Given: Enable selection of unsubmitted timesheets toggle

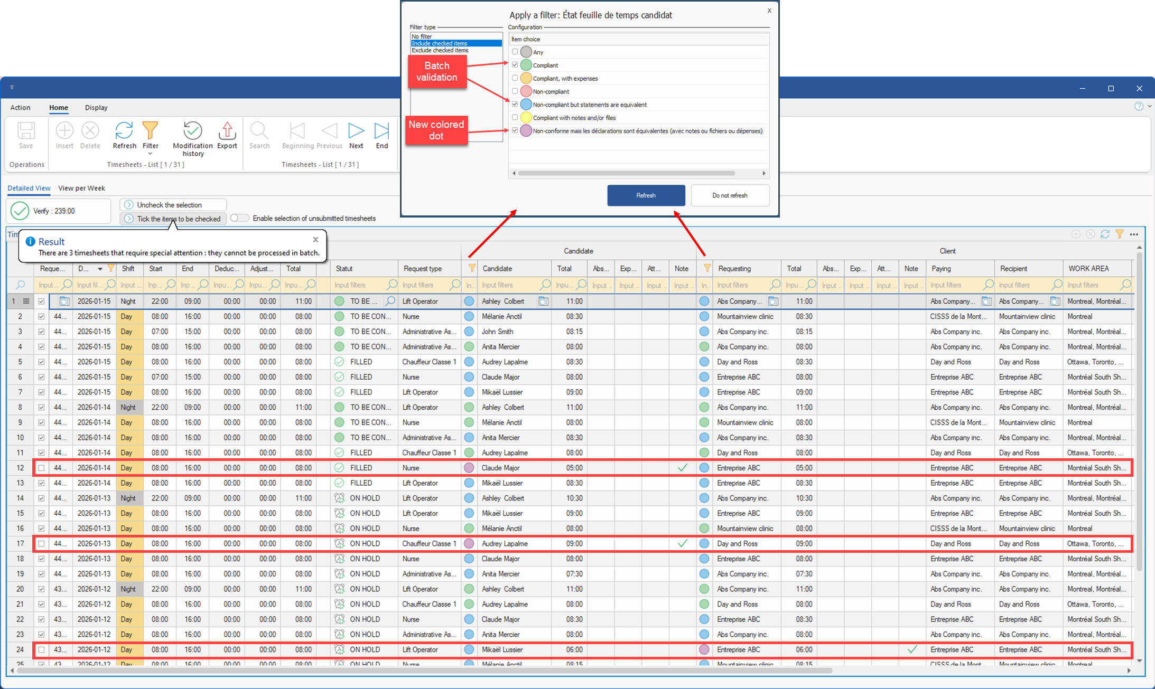Looking at the screenshot, I should 239,218.
